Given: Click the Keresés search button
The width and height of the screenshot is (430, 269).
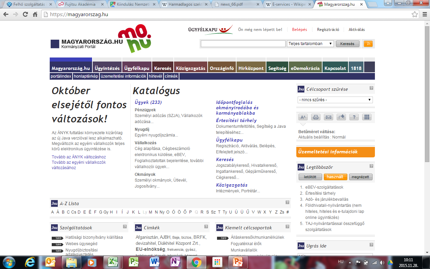Looking at the screenshot, I should pyautogui.click(x=347, y=44).
